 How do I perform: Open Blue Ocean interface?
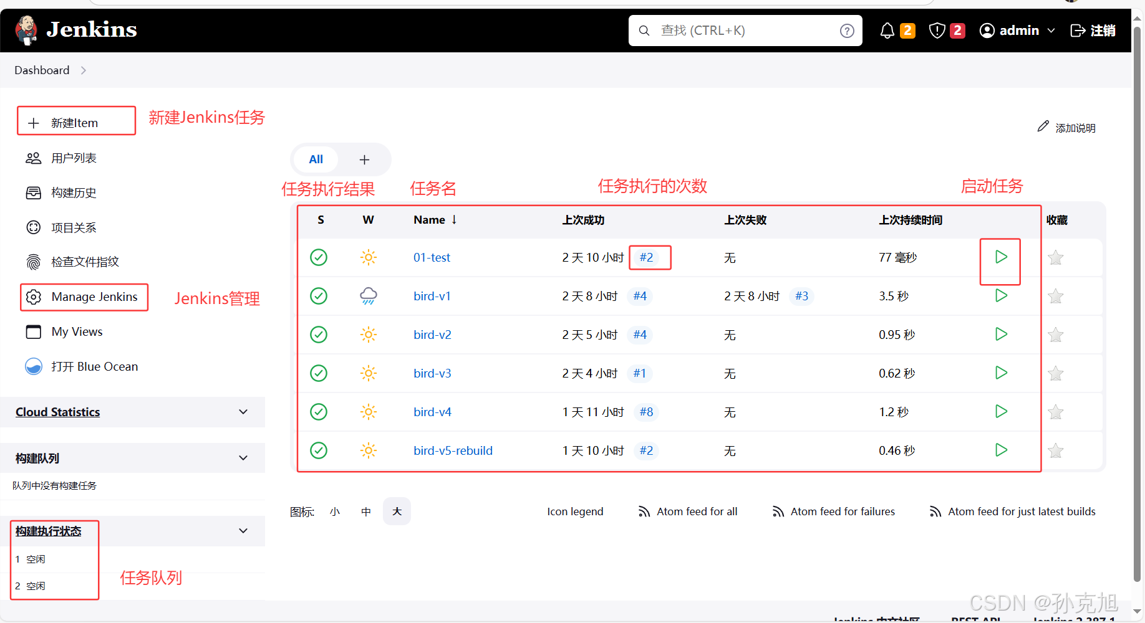tap(82, 366)
